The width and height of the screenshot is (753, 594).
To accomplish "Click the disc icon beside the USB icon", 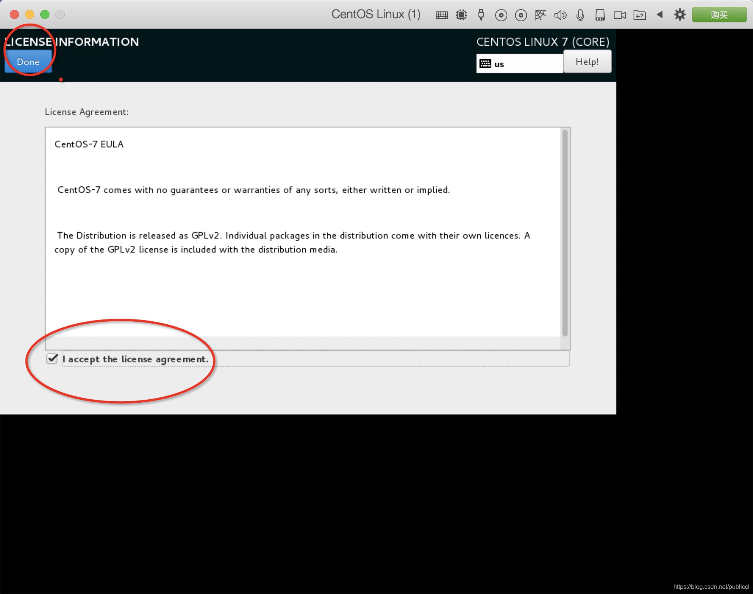I will pos(501,15).
